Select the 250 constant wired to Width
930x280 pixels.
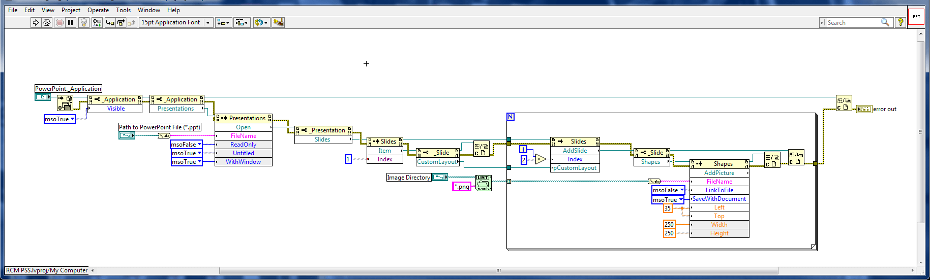pos(669,225)
